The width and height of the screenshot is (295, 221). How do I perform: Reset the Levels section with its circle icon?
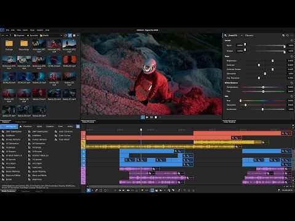click(x=292, y=41)
